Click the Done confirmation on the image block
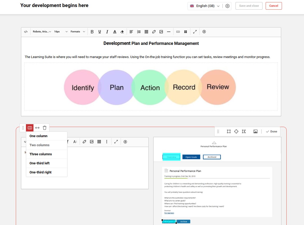 (x=271, y=131)
